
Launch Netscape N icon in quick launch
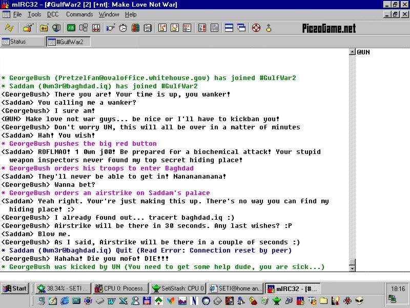[x=194, y=301]
